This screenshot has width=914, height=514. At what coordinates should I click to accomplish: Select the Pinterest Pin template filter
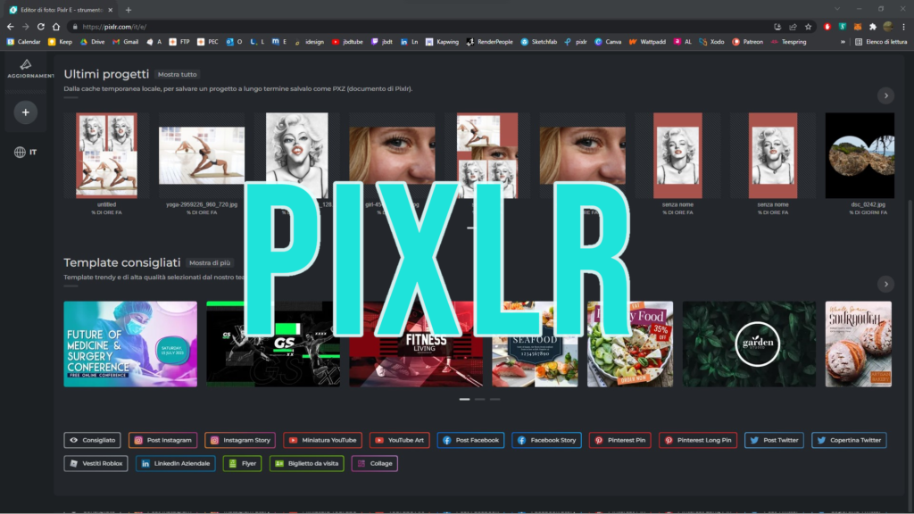coord(620,440)
